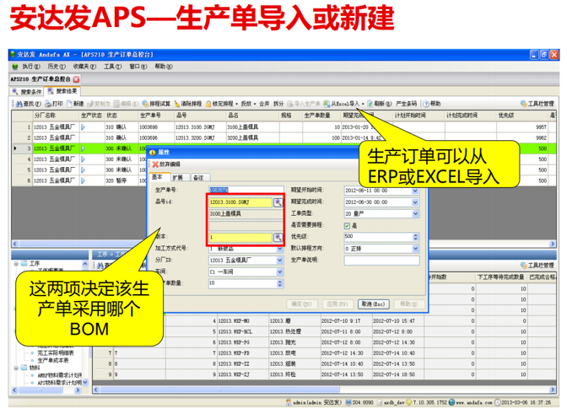Viewport: 567px width, 414px height.
Task: Open lookup icon beside 品号id field
Action: click(278, 202)
